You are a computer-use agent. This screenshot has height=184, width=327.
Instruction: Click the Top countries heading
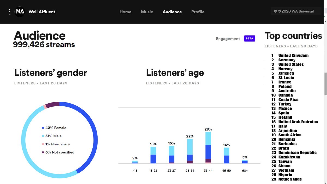[293, 36]
